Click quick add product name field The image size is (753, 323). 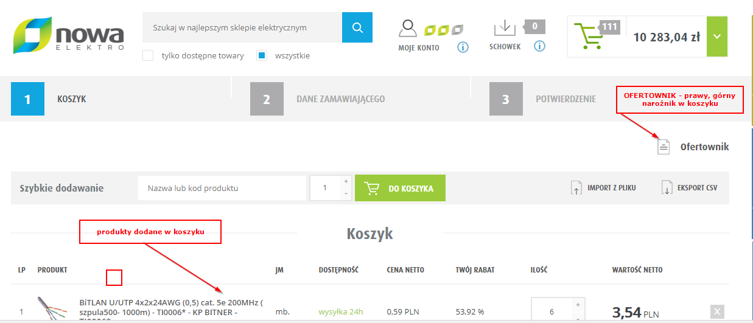222,188
